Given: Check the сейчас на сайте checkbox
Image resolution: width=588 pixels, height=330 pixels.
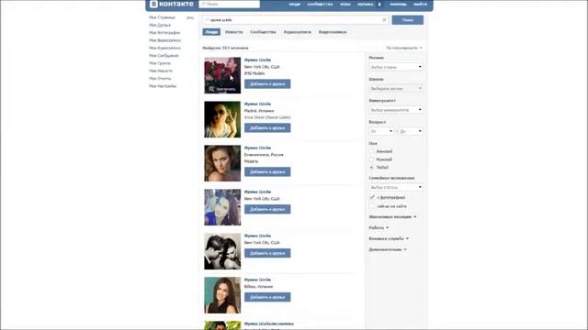Looking at the screenshot, I should 372,206.
